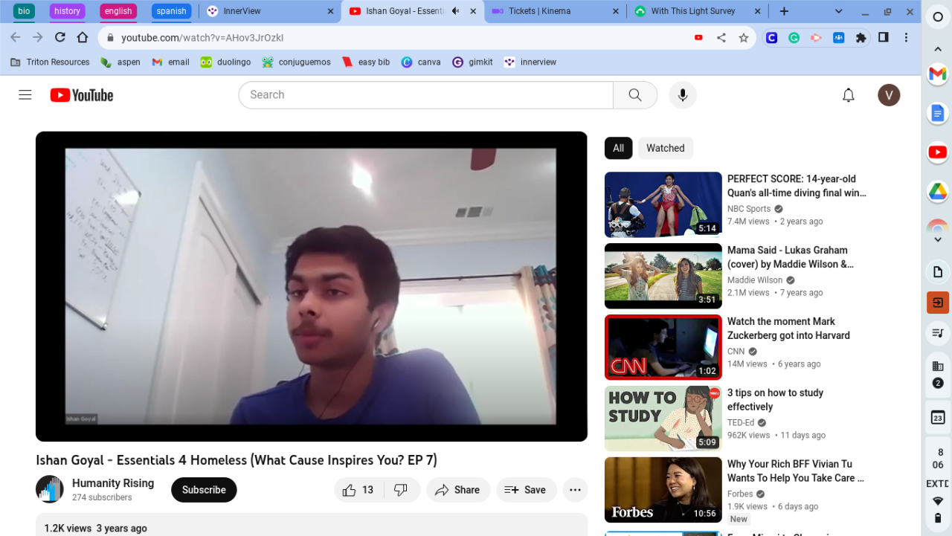This screenshot has height=536, width=952.
Task: Open the new tab with plus button
Action: click(784, 11)
